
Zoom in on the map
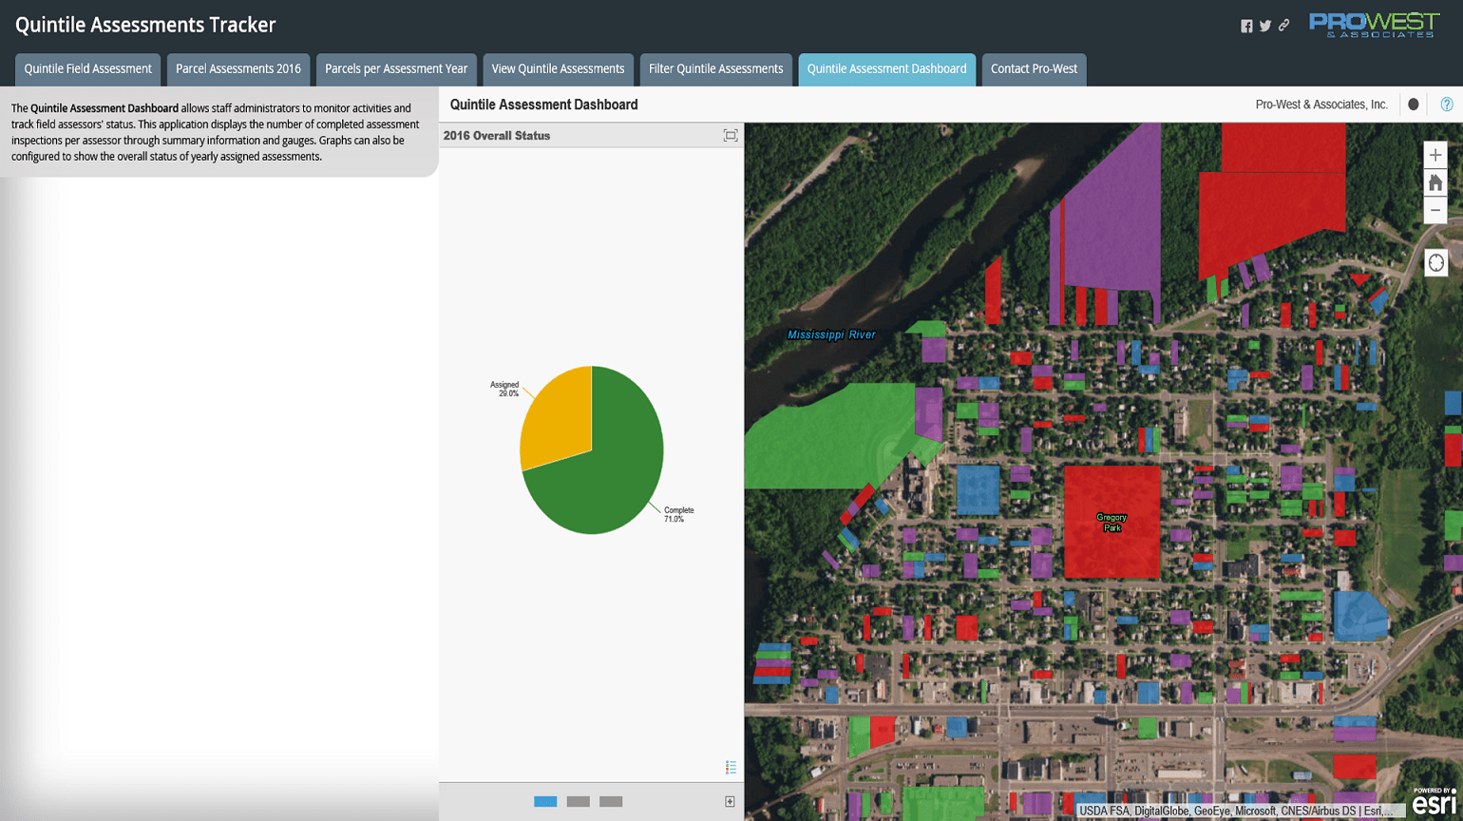[x=1435, y=155]
